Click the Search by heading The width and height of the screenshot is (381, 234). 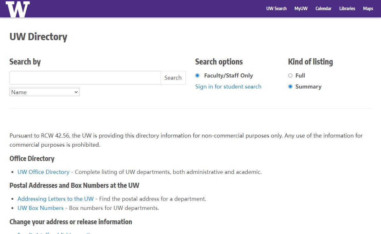tap(25, 62)
